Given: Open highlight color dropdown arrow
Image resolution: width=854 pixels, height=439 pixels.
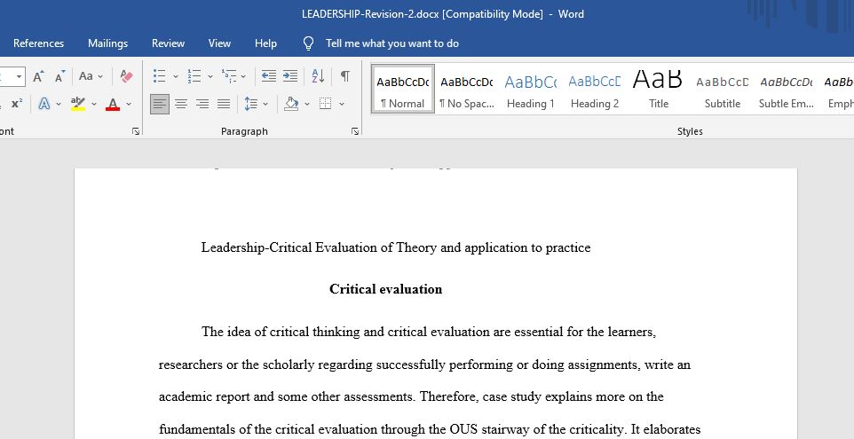Looking at the screenshot, I should (94, 104).
